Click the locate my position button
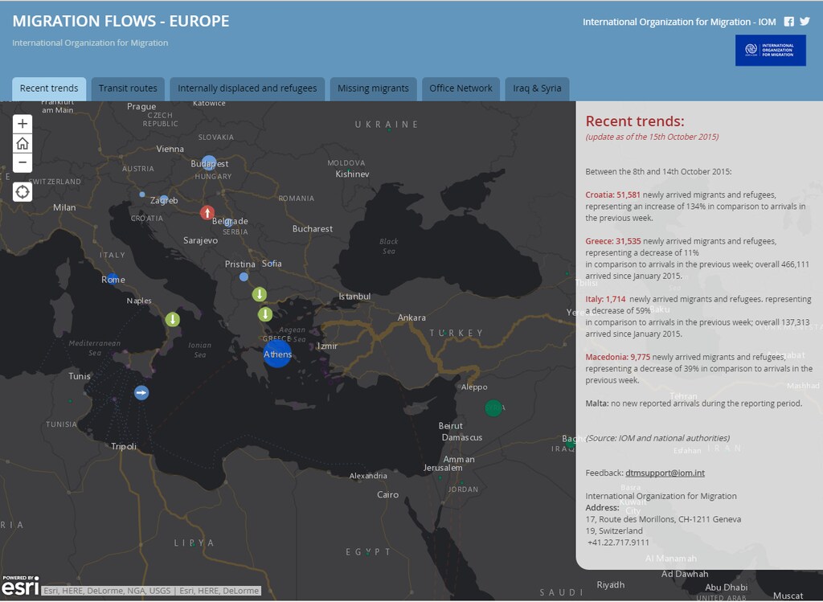Screen dimensions: 823x602 coord(23,192)
